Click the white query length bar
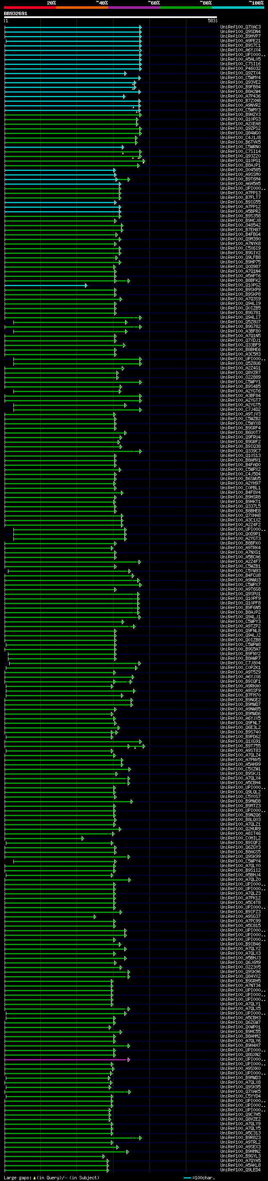Screen dimensions: 268x1181 (x=111, y=18)
